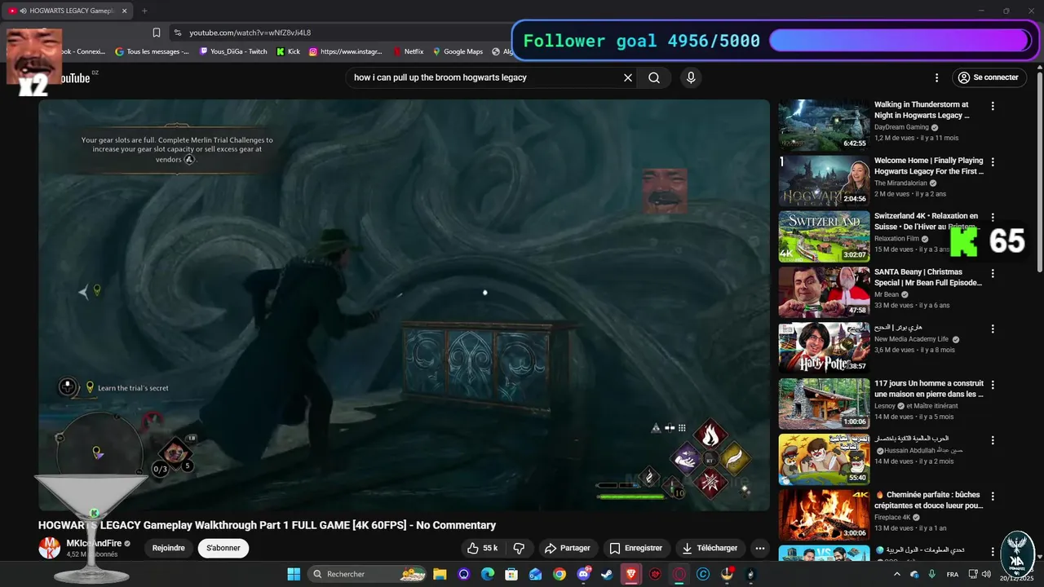Open options menu for Switzerland 4K video
This screenshot has width=1044, height=587.
[x=993, y=218]
